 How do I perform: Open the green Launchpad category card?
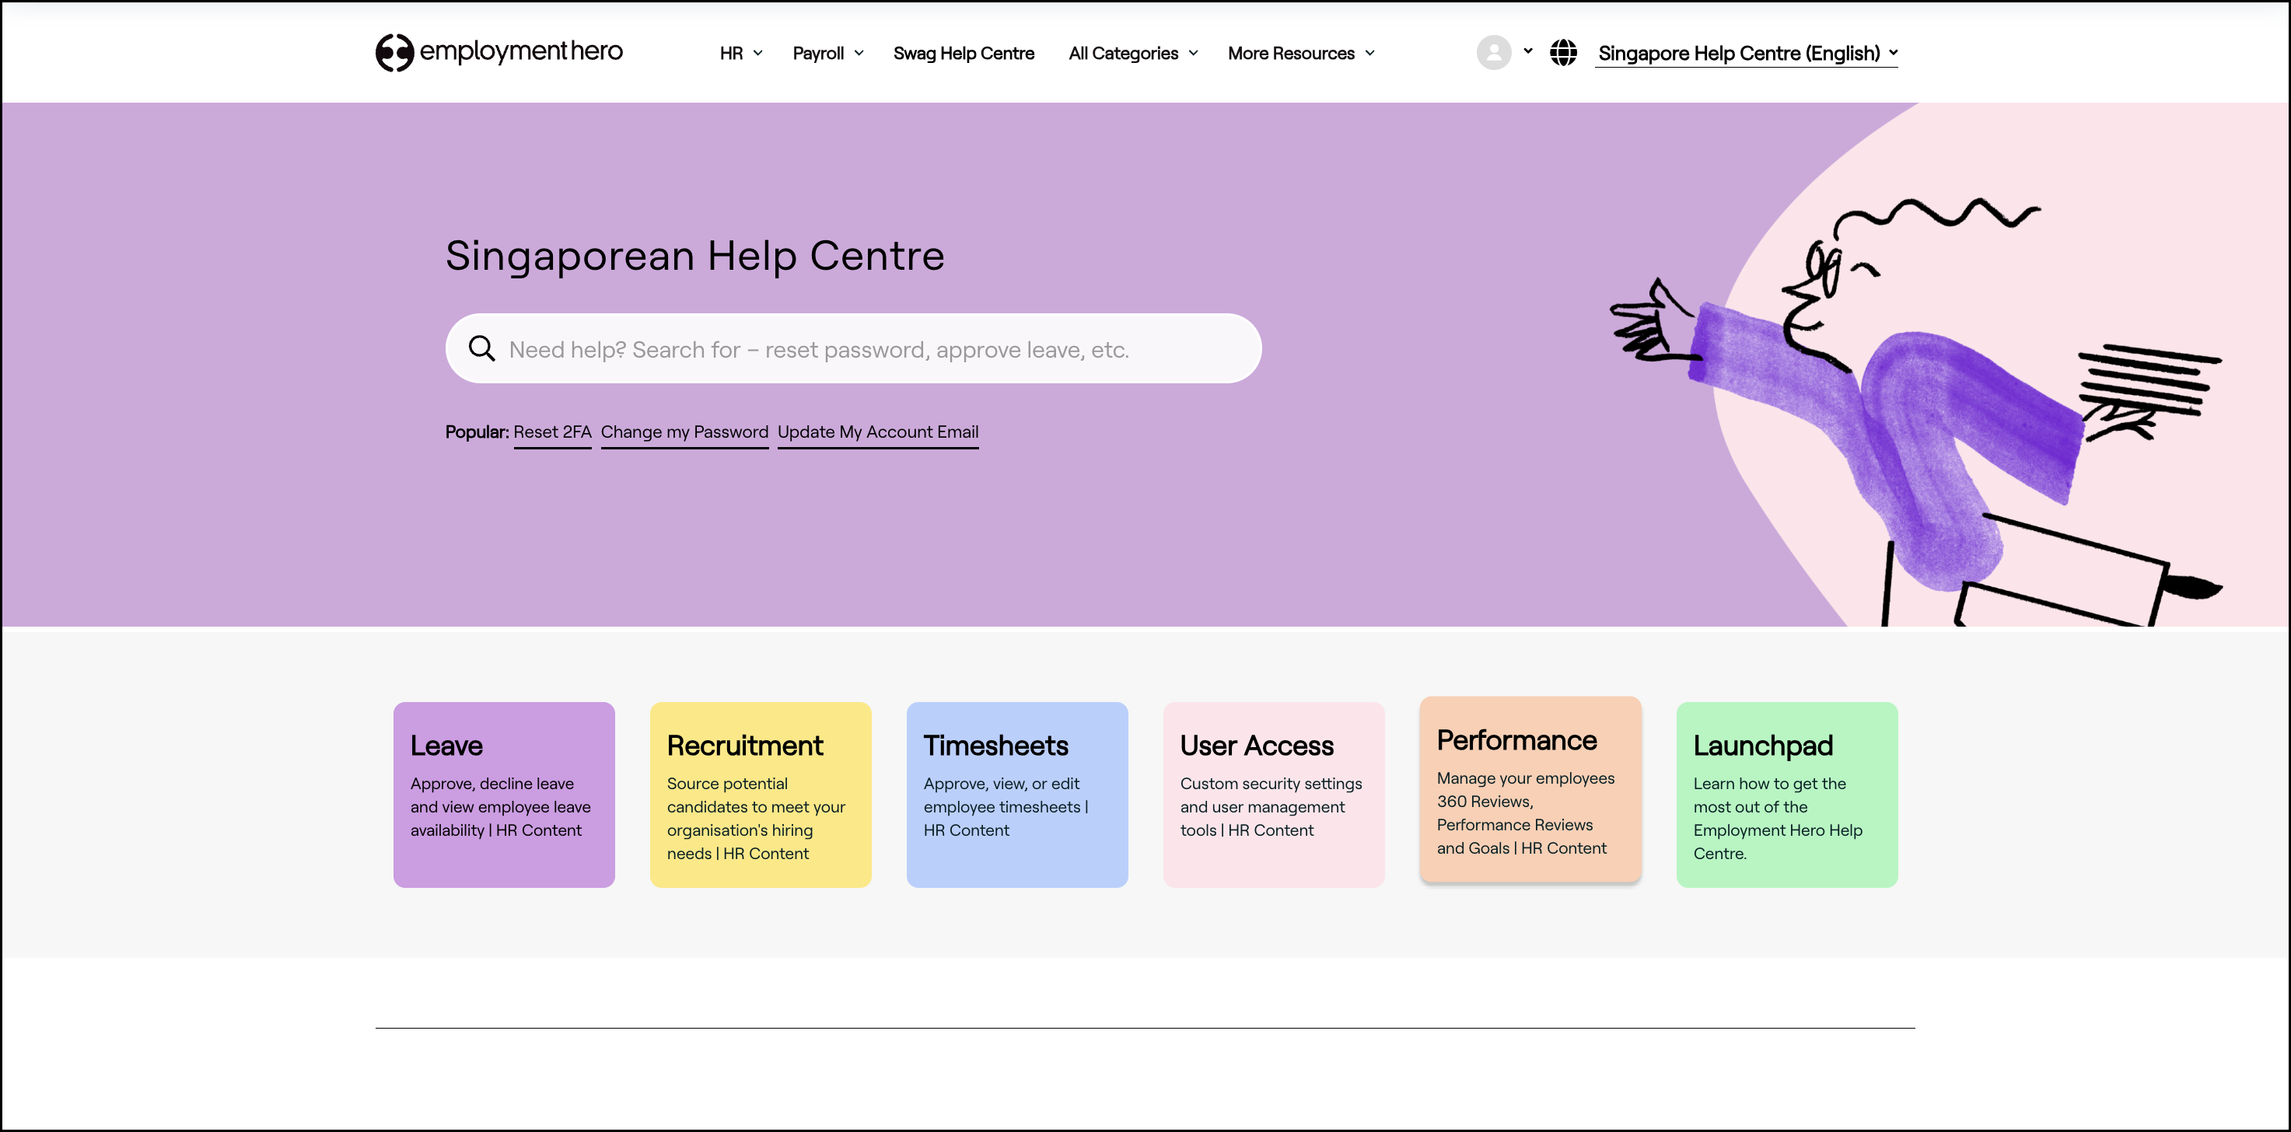point(1786,794)
